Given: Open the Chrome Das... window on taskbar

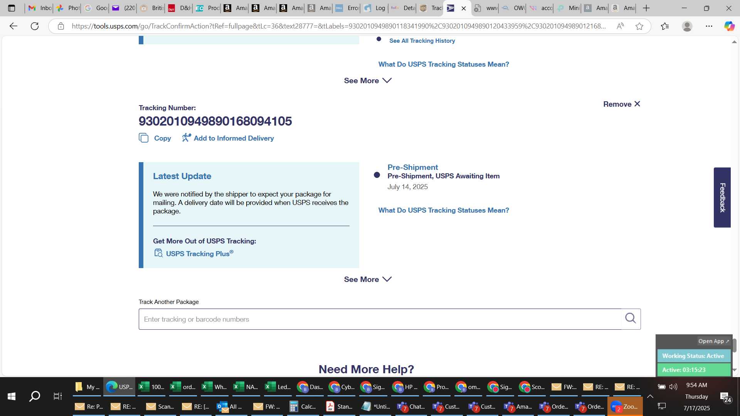Looking at the screenshot, I should point(310,387).
